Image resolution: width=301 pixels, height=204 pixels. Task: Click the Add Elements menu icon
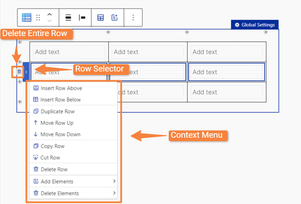point(36,181)
